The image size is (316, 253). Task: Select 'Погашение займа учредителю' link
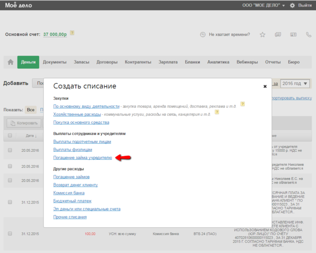pyautogui.click(x=83, y=157)
